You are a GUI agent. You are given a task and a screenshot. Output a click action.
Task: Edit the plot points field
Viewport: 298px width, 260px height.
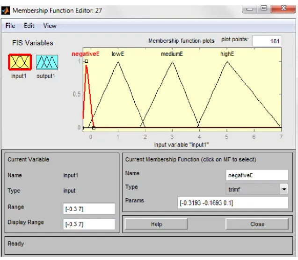tap(267, 41)
